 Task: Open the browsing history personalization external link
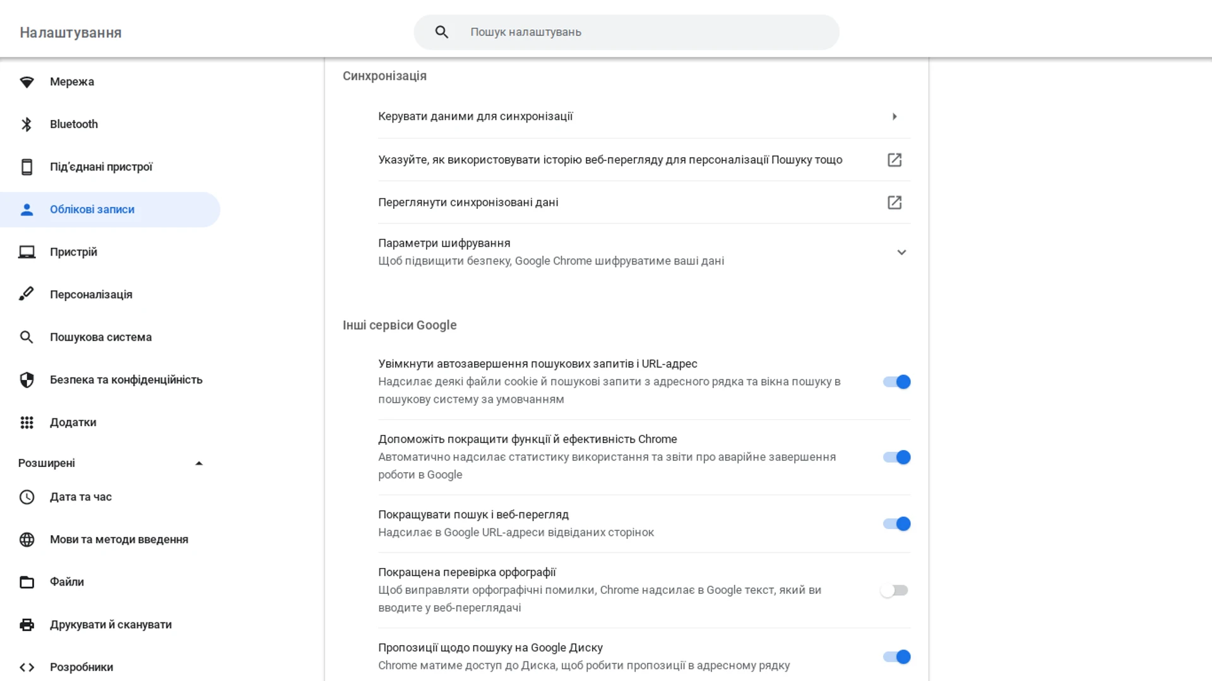click(x=894, y=160)
